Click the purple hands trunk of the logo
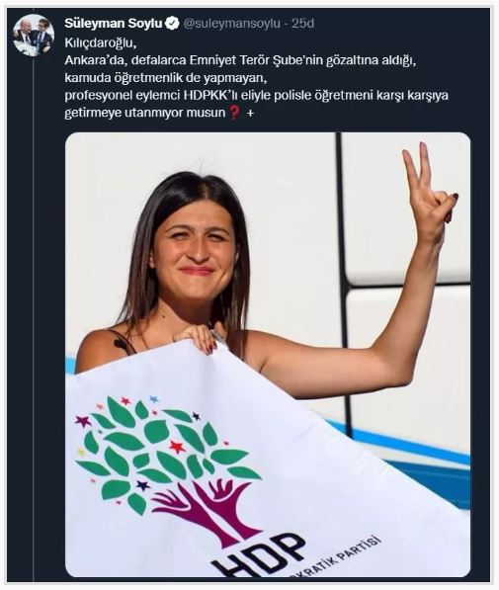The image size is (499, 590). (207, 511)
